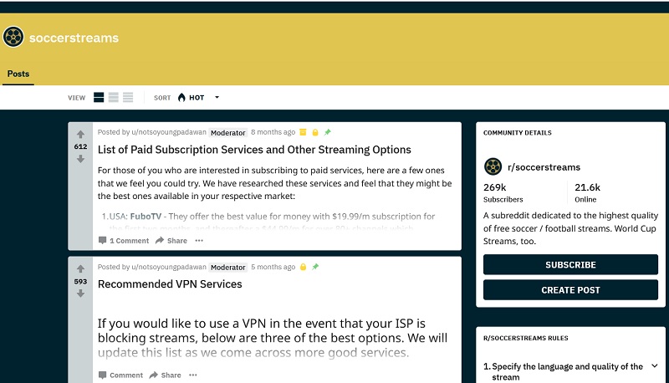Click the soccerstreams header logo icon
Image resolution: width=669 pixels, height=383 pixels.
(13, 37)
